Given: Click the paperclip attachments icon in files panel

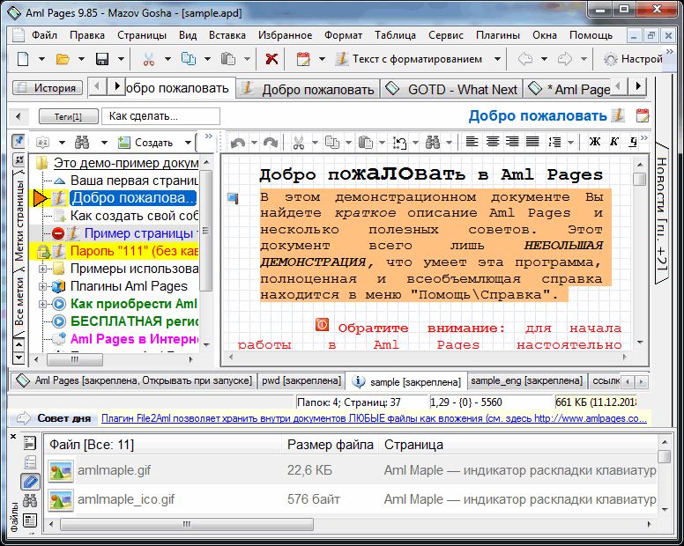Looking at the screenshot, I should tap(30, 482).
